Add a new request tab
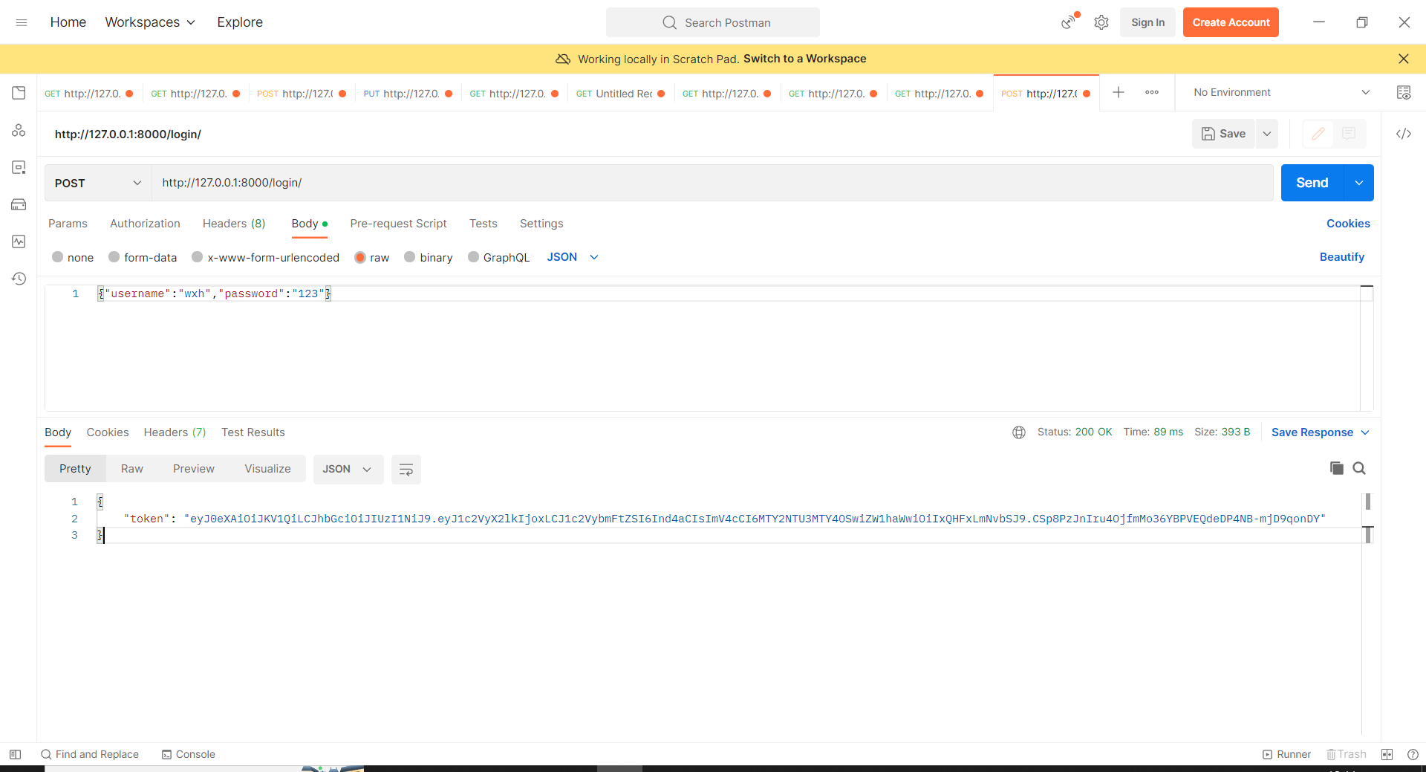The image size is (1426, 772). 1119,92
